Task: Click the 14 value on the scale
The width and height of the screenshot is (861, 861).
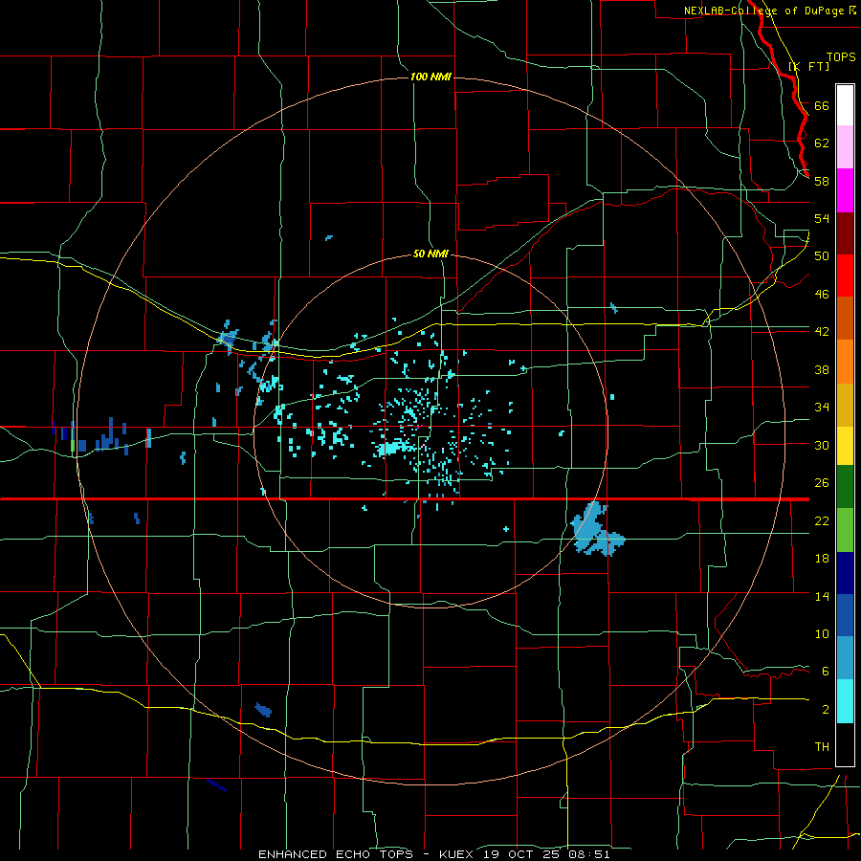Action: pyautogui.click(x=822, y=596)
